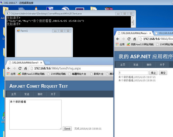Open 百度Hao123网址导航 bookmark in SendMsg window
Screen dimensions: 173x137
[31, 74]
